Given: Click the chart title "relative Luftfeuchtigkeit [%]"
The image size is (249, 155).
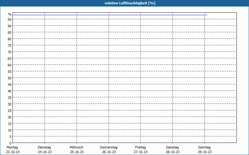Looking at the screenshot, I should [x=130, y=3].
